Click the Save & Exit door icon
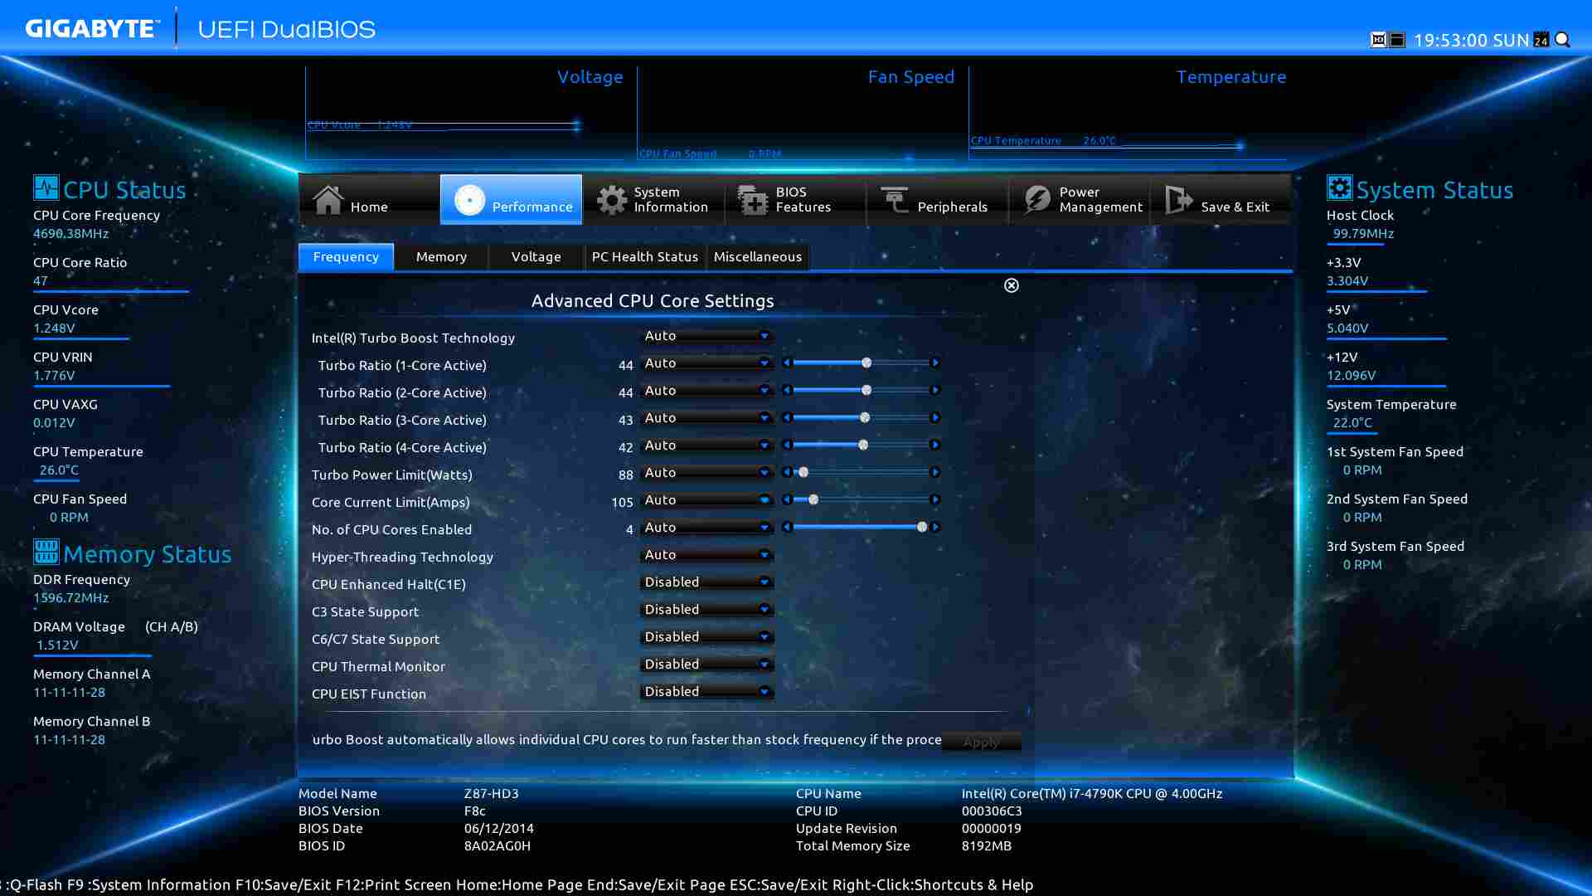The image size is (1592, 896). (x=1178, y=200)
